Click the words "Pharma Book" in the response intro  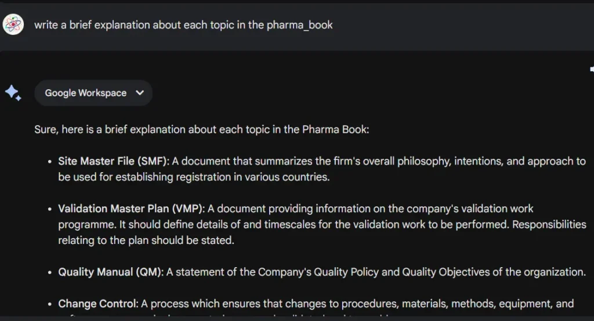[x=334, y=129]
